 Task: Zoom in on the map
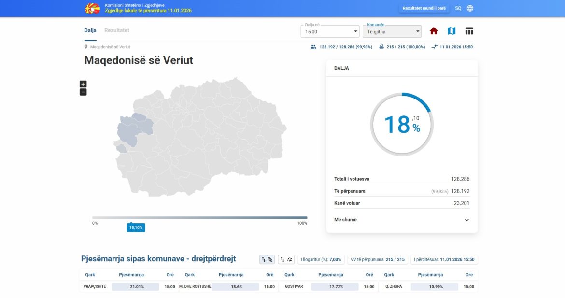click(x=83, y=84)
